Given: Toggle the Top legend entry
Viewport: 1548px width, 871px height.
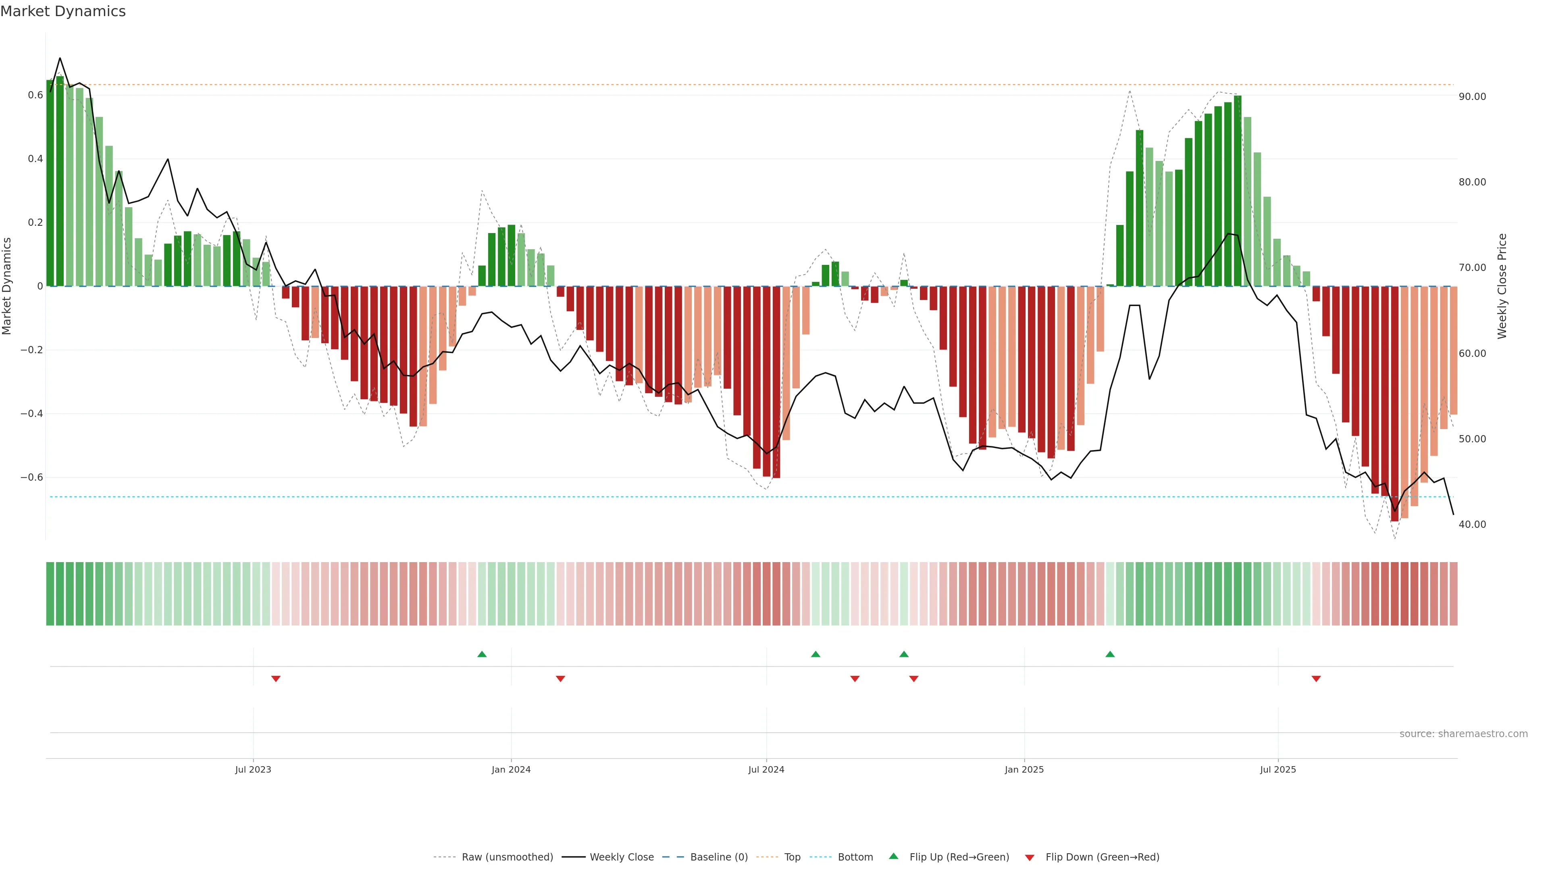Looking at the screenshot, I should coord(792,857).
